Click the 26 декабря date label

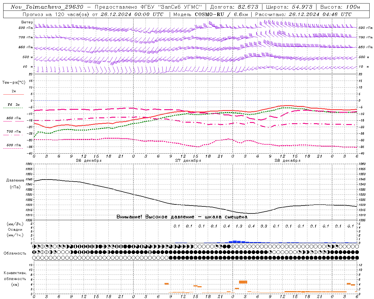point(89,161)
